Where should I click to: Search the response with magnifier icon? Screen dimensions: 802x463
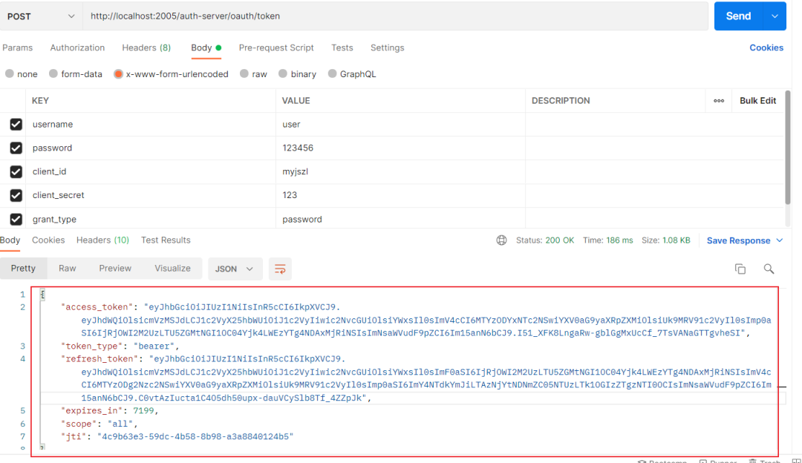coord(769,269)
